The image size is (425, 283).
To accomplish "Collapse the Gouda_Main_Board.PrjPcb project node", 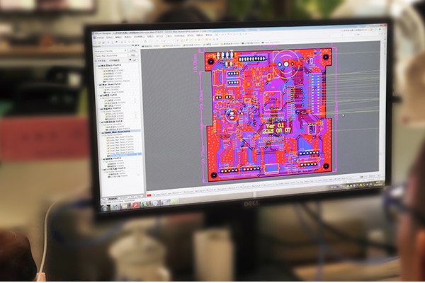I will 100,133.
